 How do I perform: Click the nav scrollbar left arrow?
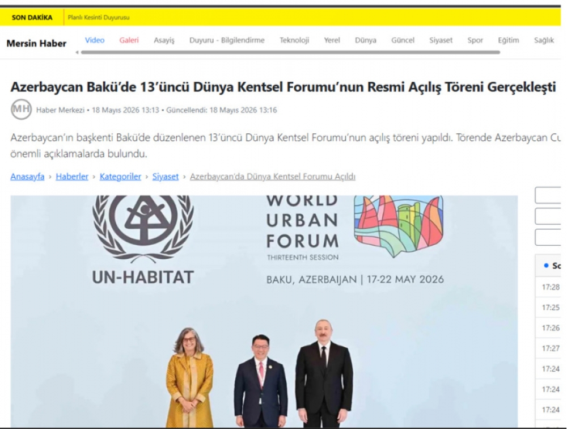coord(77,53)
